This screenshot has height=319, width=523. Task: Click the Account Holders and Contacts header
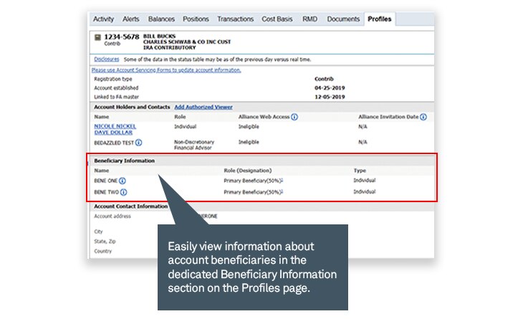coord(132,107)
